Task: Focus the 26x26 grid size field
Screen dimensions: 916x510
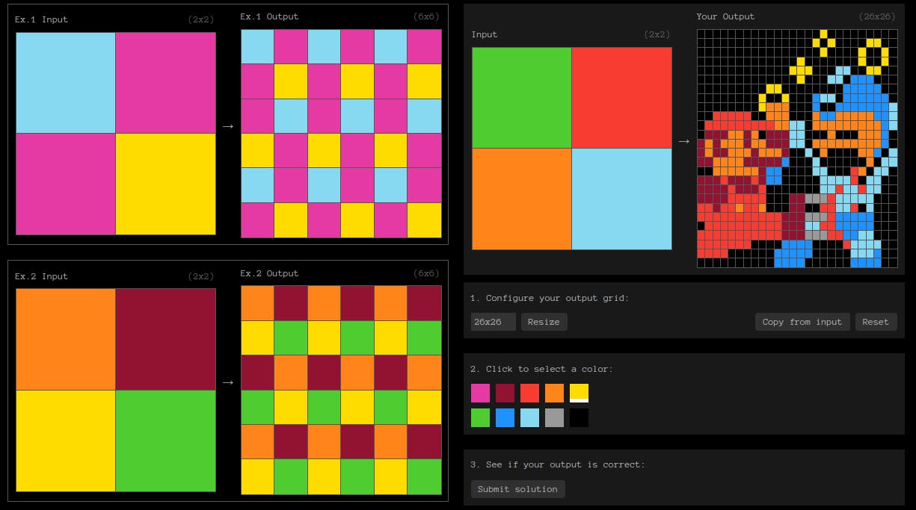Action: click(x=493, y=322)
